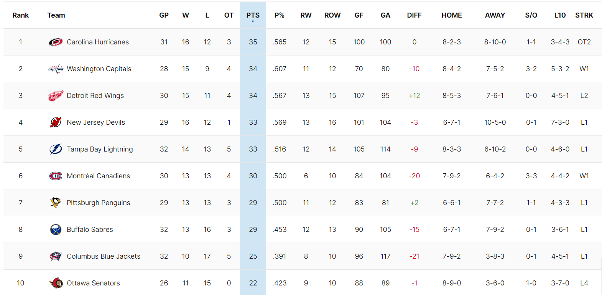Open Columbus Blue Jackets team link
Viewport: 612px width, 295px height.
103,256
